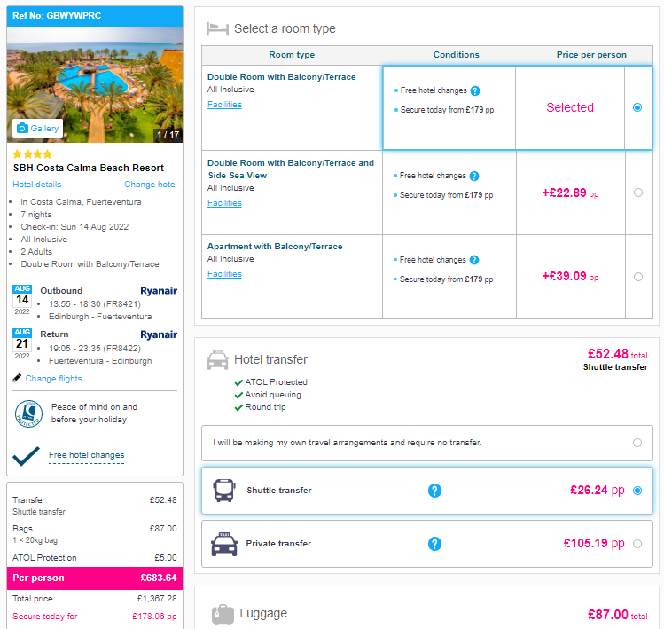This screenshot has height=629, width=664.
Task: Open Facilities for Double Room with Balcony/Terrace
Action: (224, 105)
